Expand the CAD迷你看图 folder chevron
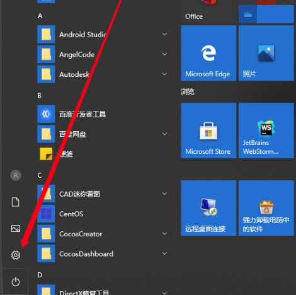296x295 pixels. (164, 194)
